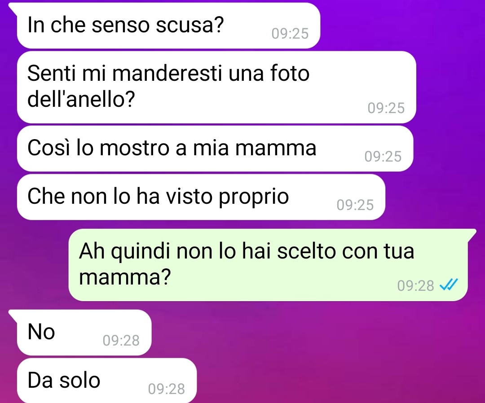Select the green 'Ah quindi non lo hai scelto' message

point(268,265)
